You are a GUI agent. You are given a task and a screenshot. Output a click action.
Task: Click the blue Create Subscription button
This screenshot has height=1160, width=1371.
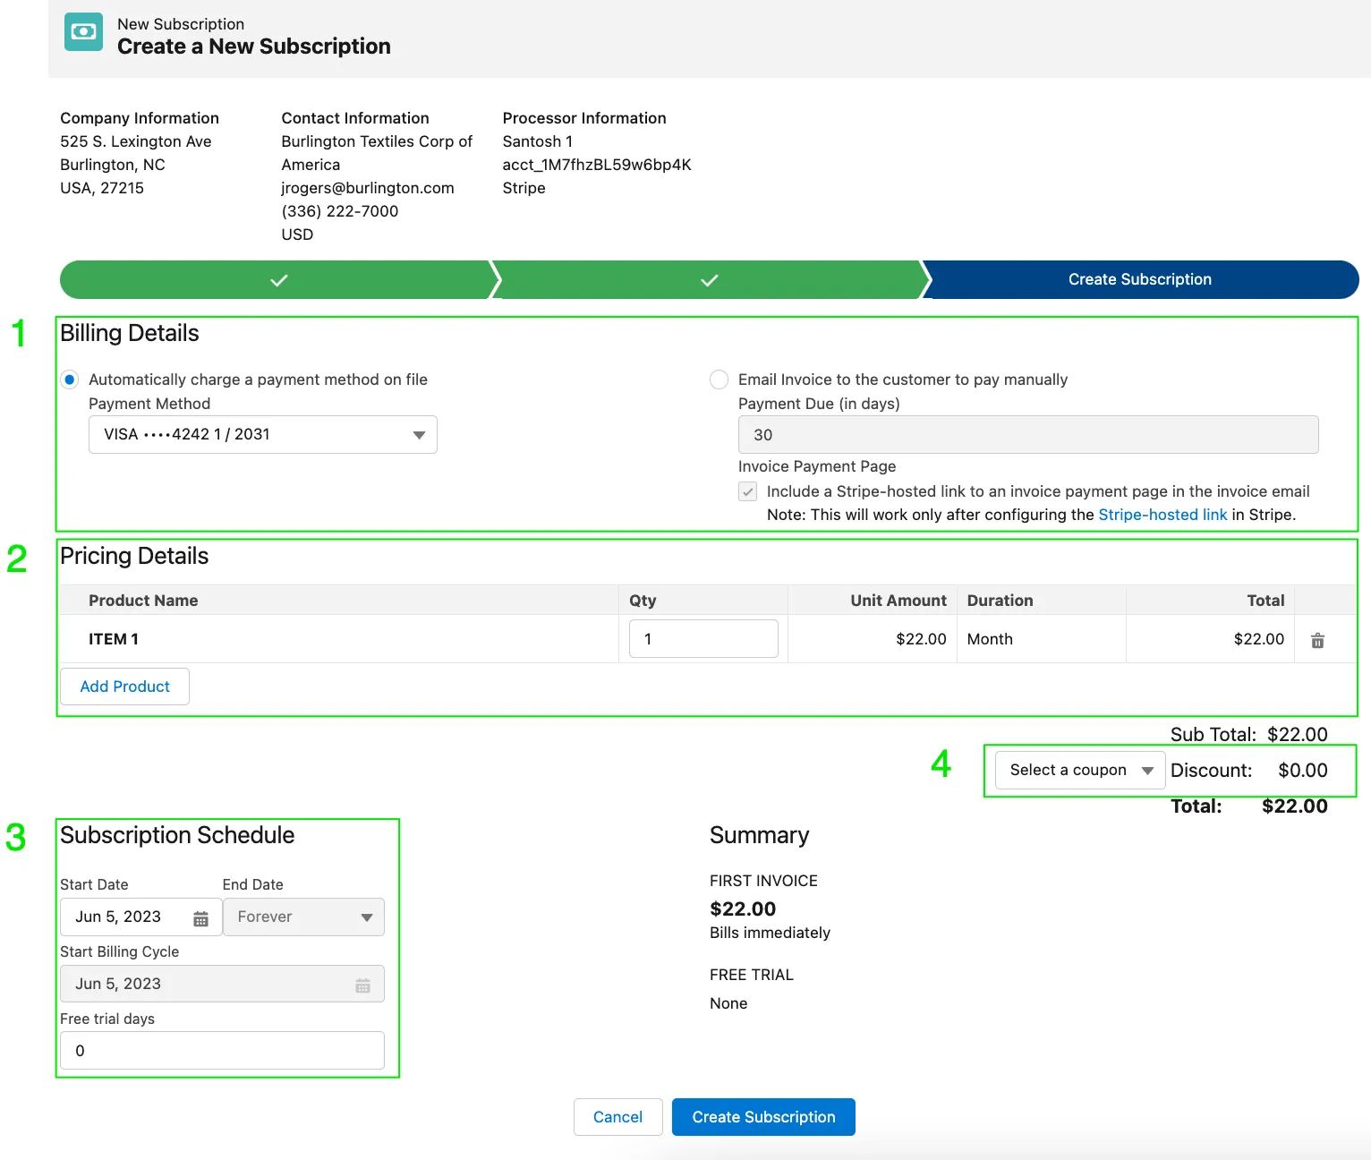coord(763,1117)
